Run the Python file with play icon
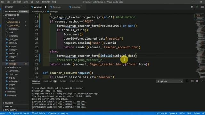Image resolution: width=205 pixels, height=115 pixels. point(197,7)
